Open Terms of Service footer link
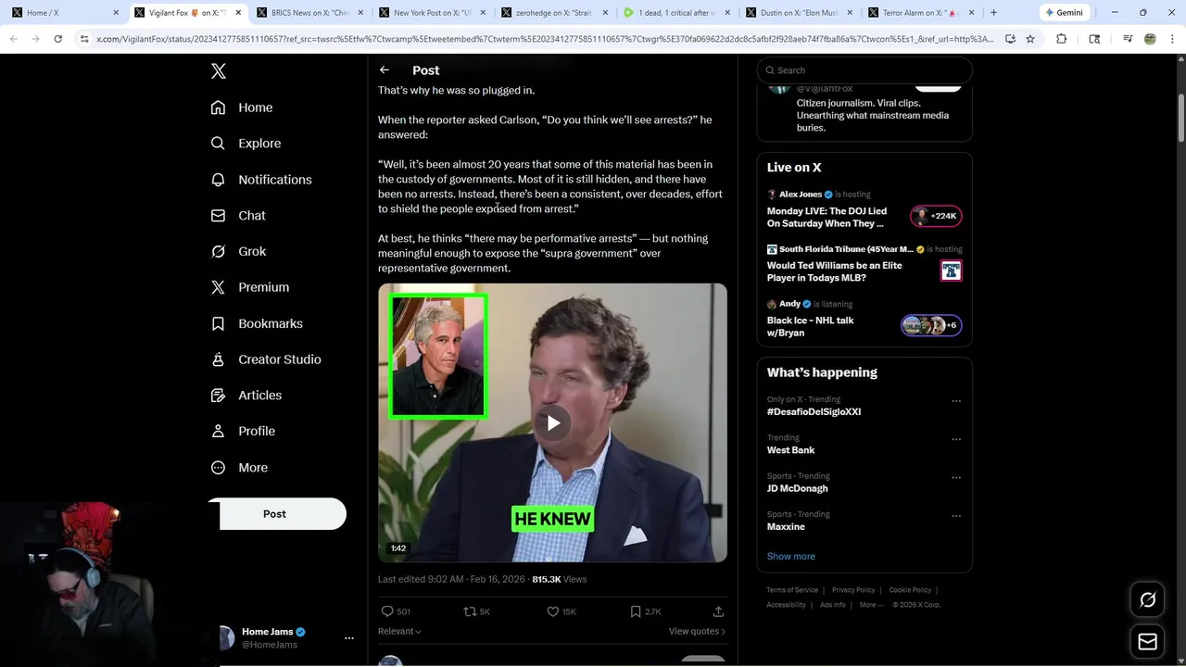The image size is (1186, 667). click(792, 590)
